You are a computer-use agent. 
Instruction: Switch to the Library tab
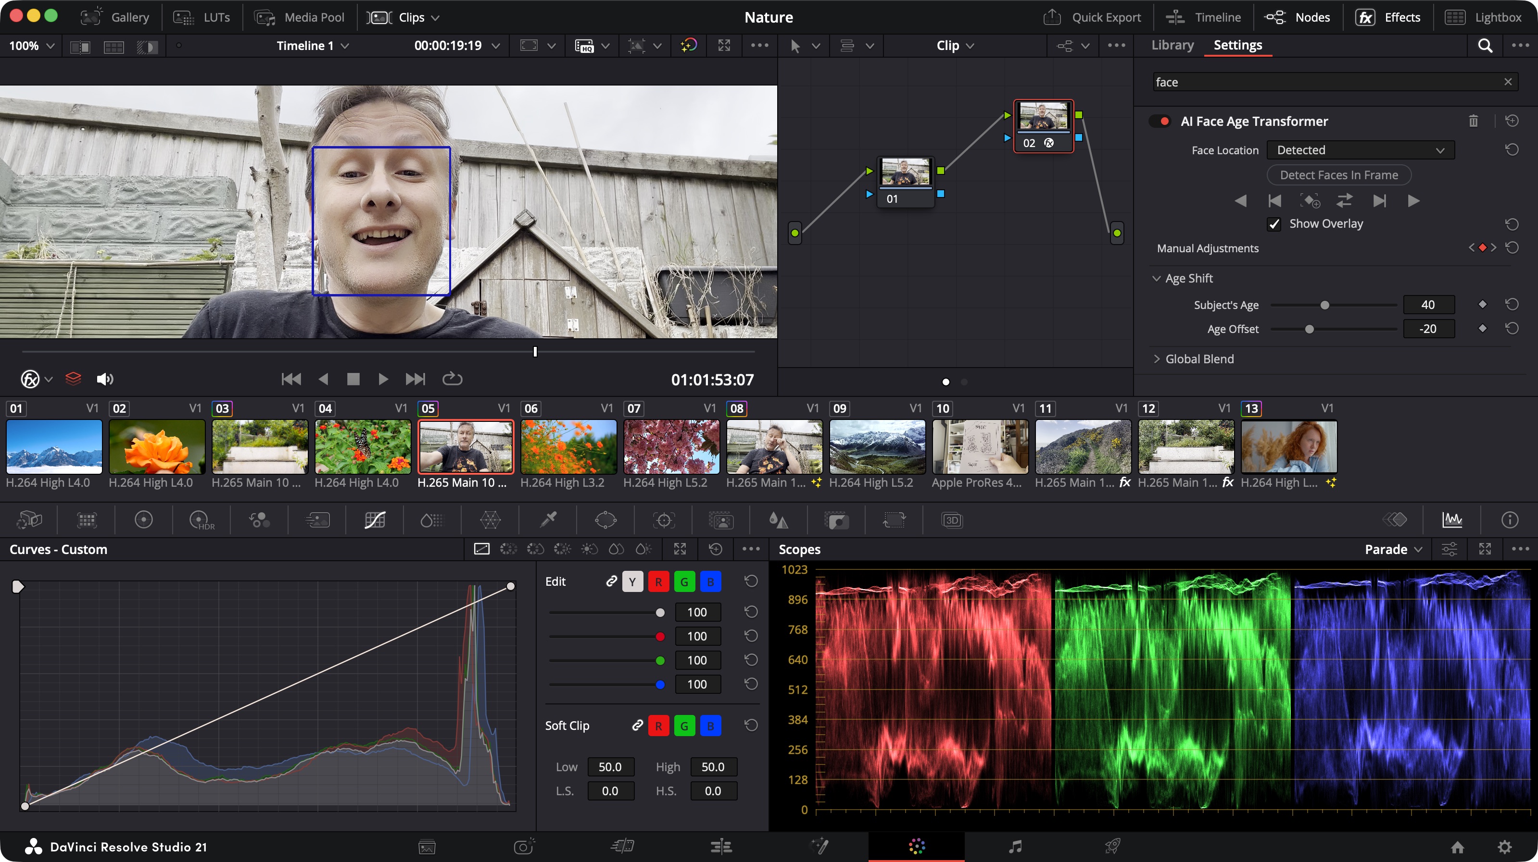click(x=1172, y=45)
